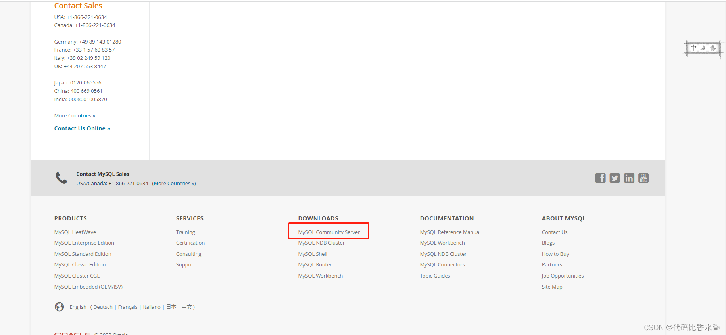Open Topic Guides documentation link
The width and height of the screenshot is (726, 335).
tap(435, 276)
